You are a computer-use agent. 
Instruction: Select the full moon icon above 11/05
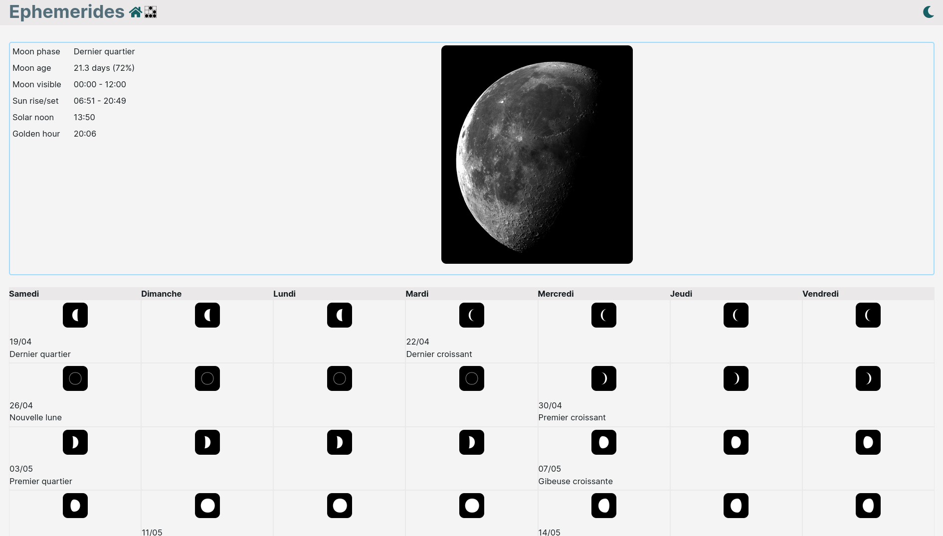[207, 506]
